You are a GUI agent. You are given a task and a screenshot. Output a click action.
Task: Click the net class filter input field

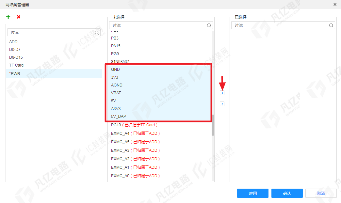54,33
